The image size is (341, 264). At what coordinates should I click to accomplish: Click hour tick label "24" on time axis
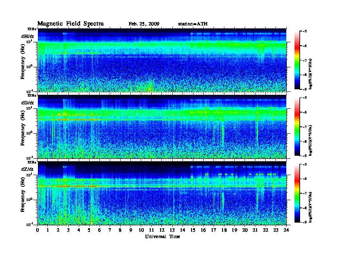286,230
